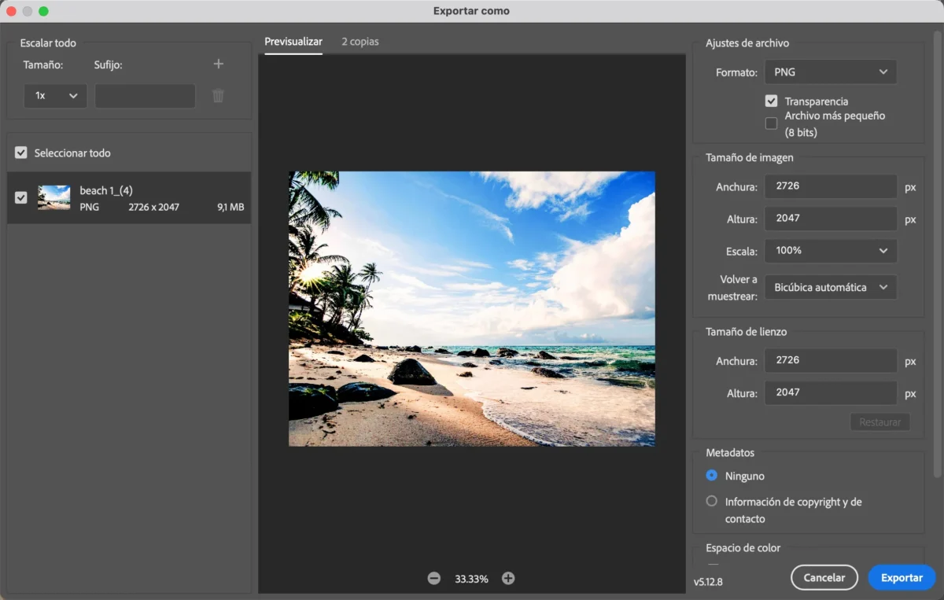Screen dimensions: 944x600
Task: Open the Bicúbica automática resample dropdown
Action: (830, 288)
